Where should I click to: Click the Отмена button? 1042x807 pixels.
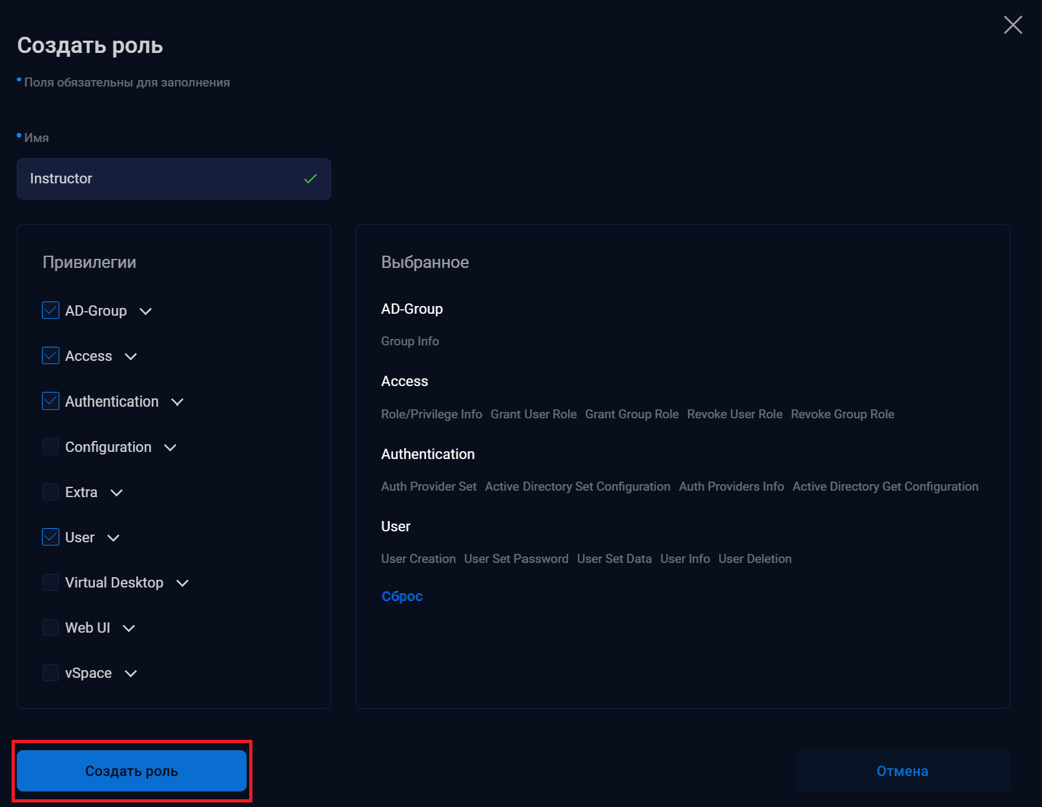902,771
